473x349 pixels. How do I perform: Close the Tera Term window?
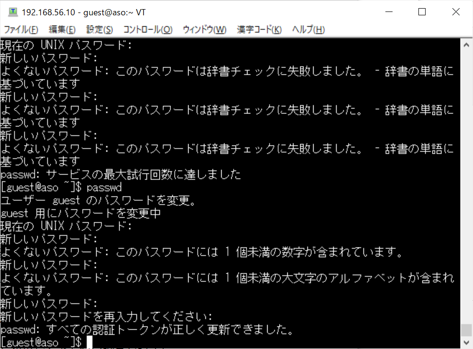coord(456,12)
